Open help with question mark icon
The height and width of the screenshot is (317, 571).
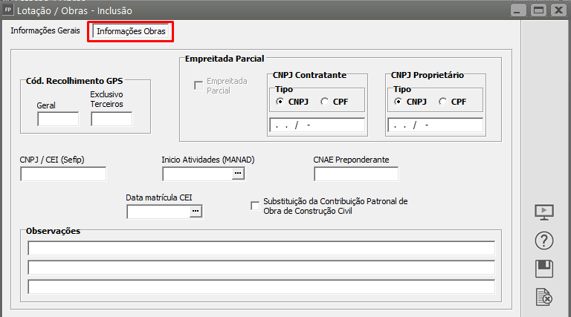(x=545, y=241)
